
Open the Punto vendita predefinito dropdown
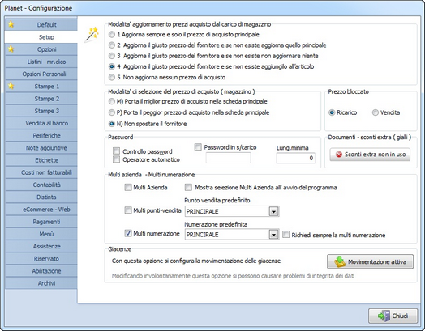coord(274,211)
